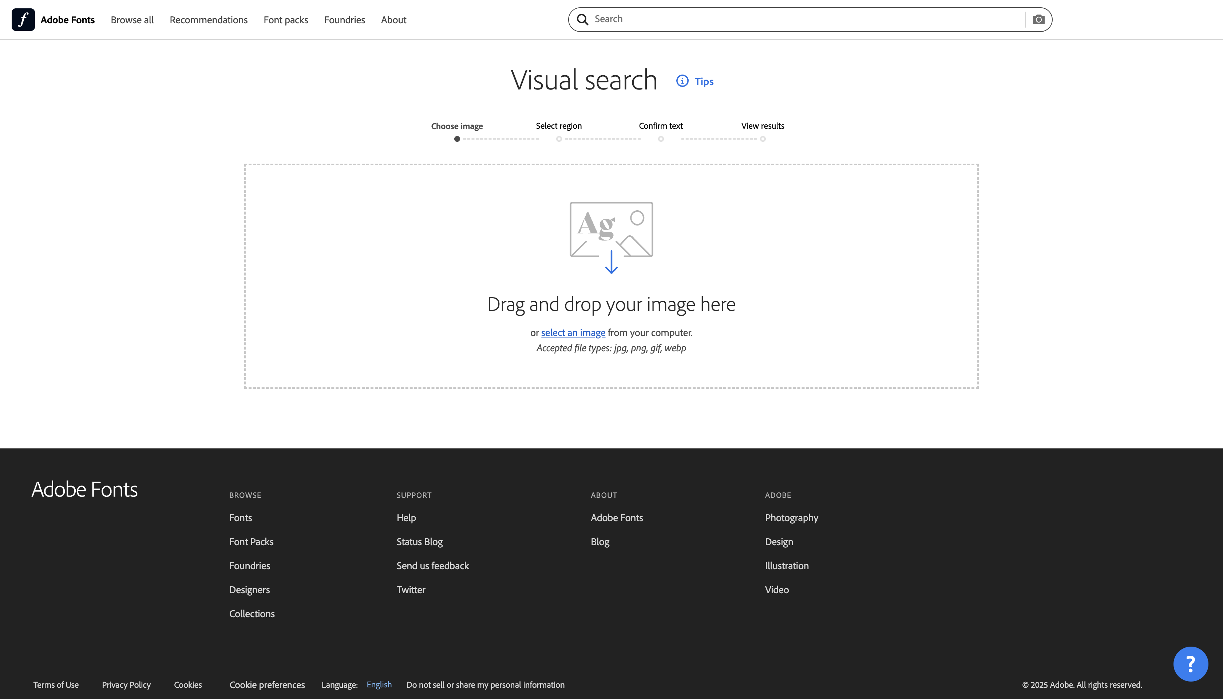Open the Foundries page
This screenshot has height=699, width=1223.
tap(344, 20)
